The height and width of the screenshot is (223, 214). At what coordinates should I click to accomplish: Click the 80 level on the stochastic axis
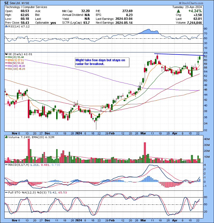coord(205,197)
